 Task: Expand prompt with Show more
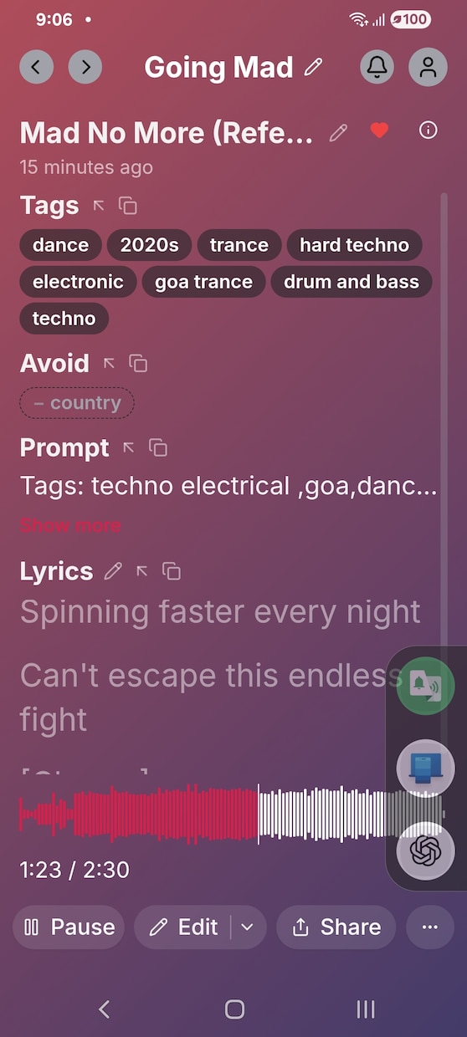(70, 525)
